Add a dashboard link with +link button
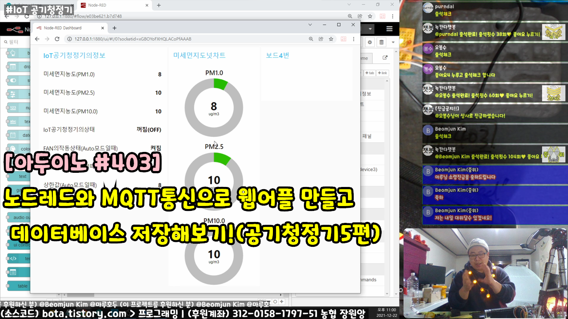This screenshot has width=568, height=319. 382,73
